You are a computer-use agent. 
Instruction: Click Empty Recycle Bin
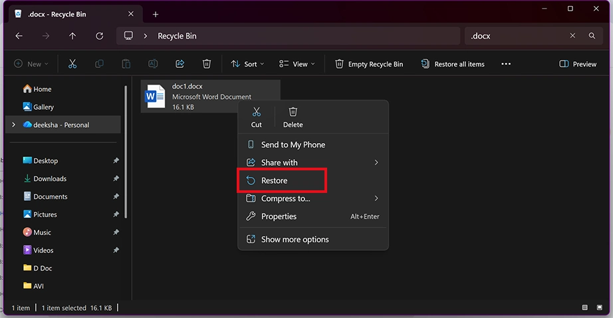[x=369, y=64]
